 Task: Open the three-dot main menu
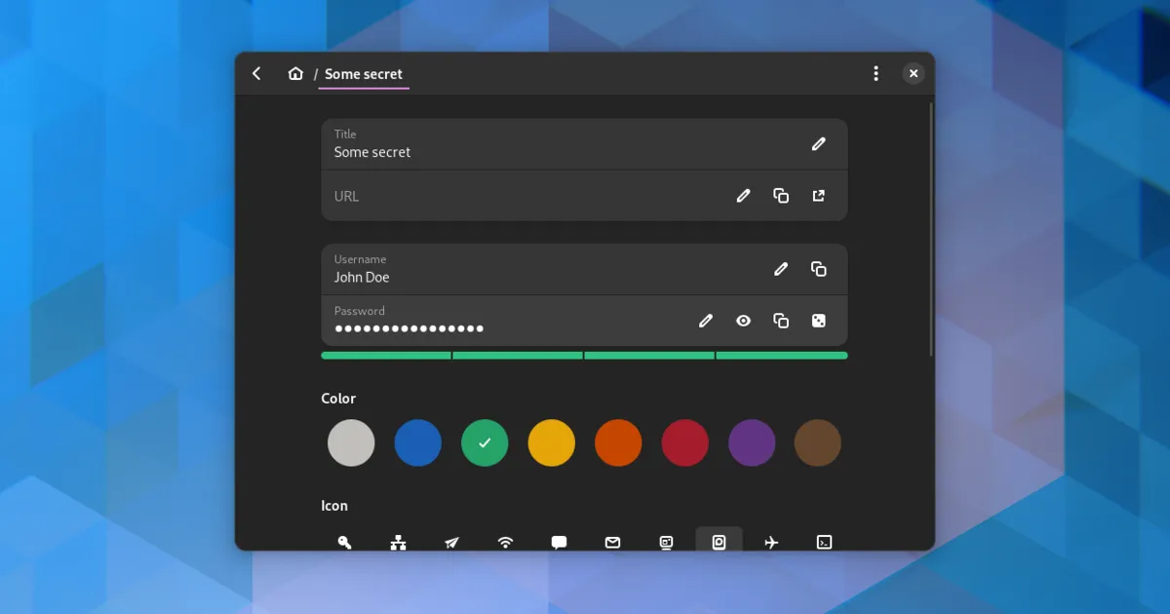coord(876,74)
